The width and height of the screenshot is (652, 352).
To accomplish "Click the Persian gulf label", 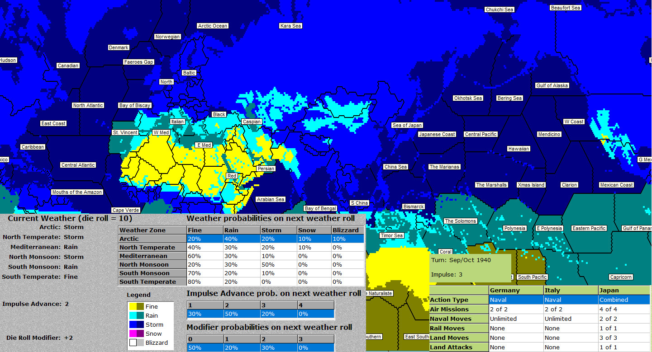I will coord(266,169).
